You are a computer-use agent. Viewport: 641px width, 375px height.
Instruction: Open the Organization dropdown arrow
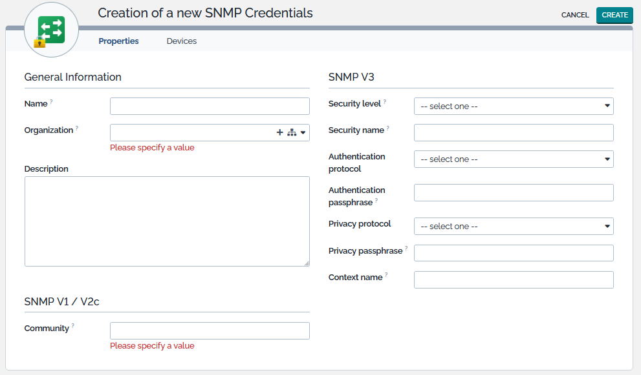[303, 132]
